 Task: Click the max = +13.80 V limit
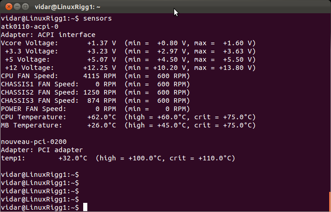(x=223, y=68)
